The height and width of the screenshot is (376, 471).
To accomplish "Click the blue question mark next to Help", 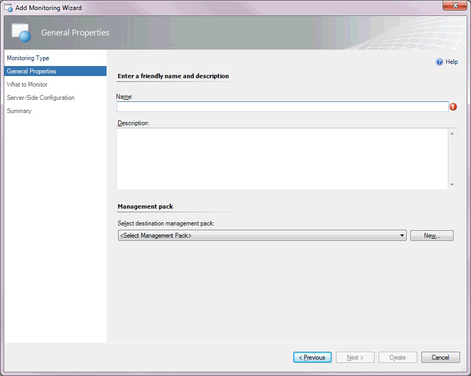I will (x=440, y=62).
